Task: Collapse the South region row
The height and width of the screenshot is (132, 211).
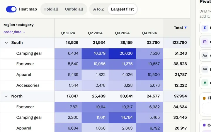Action: coord(6,43)
